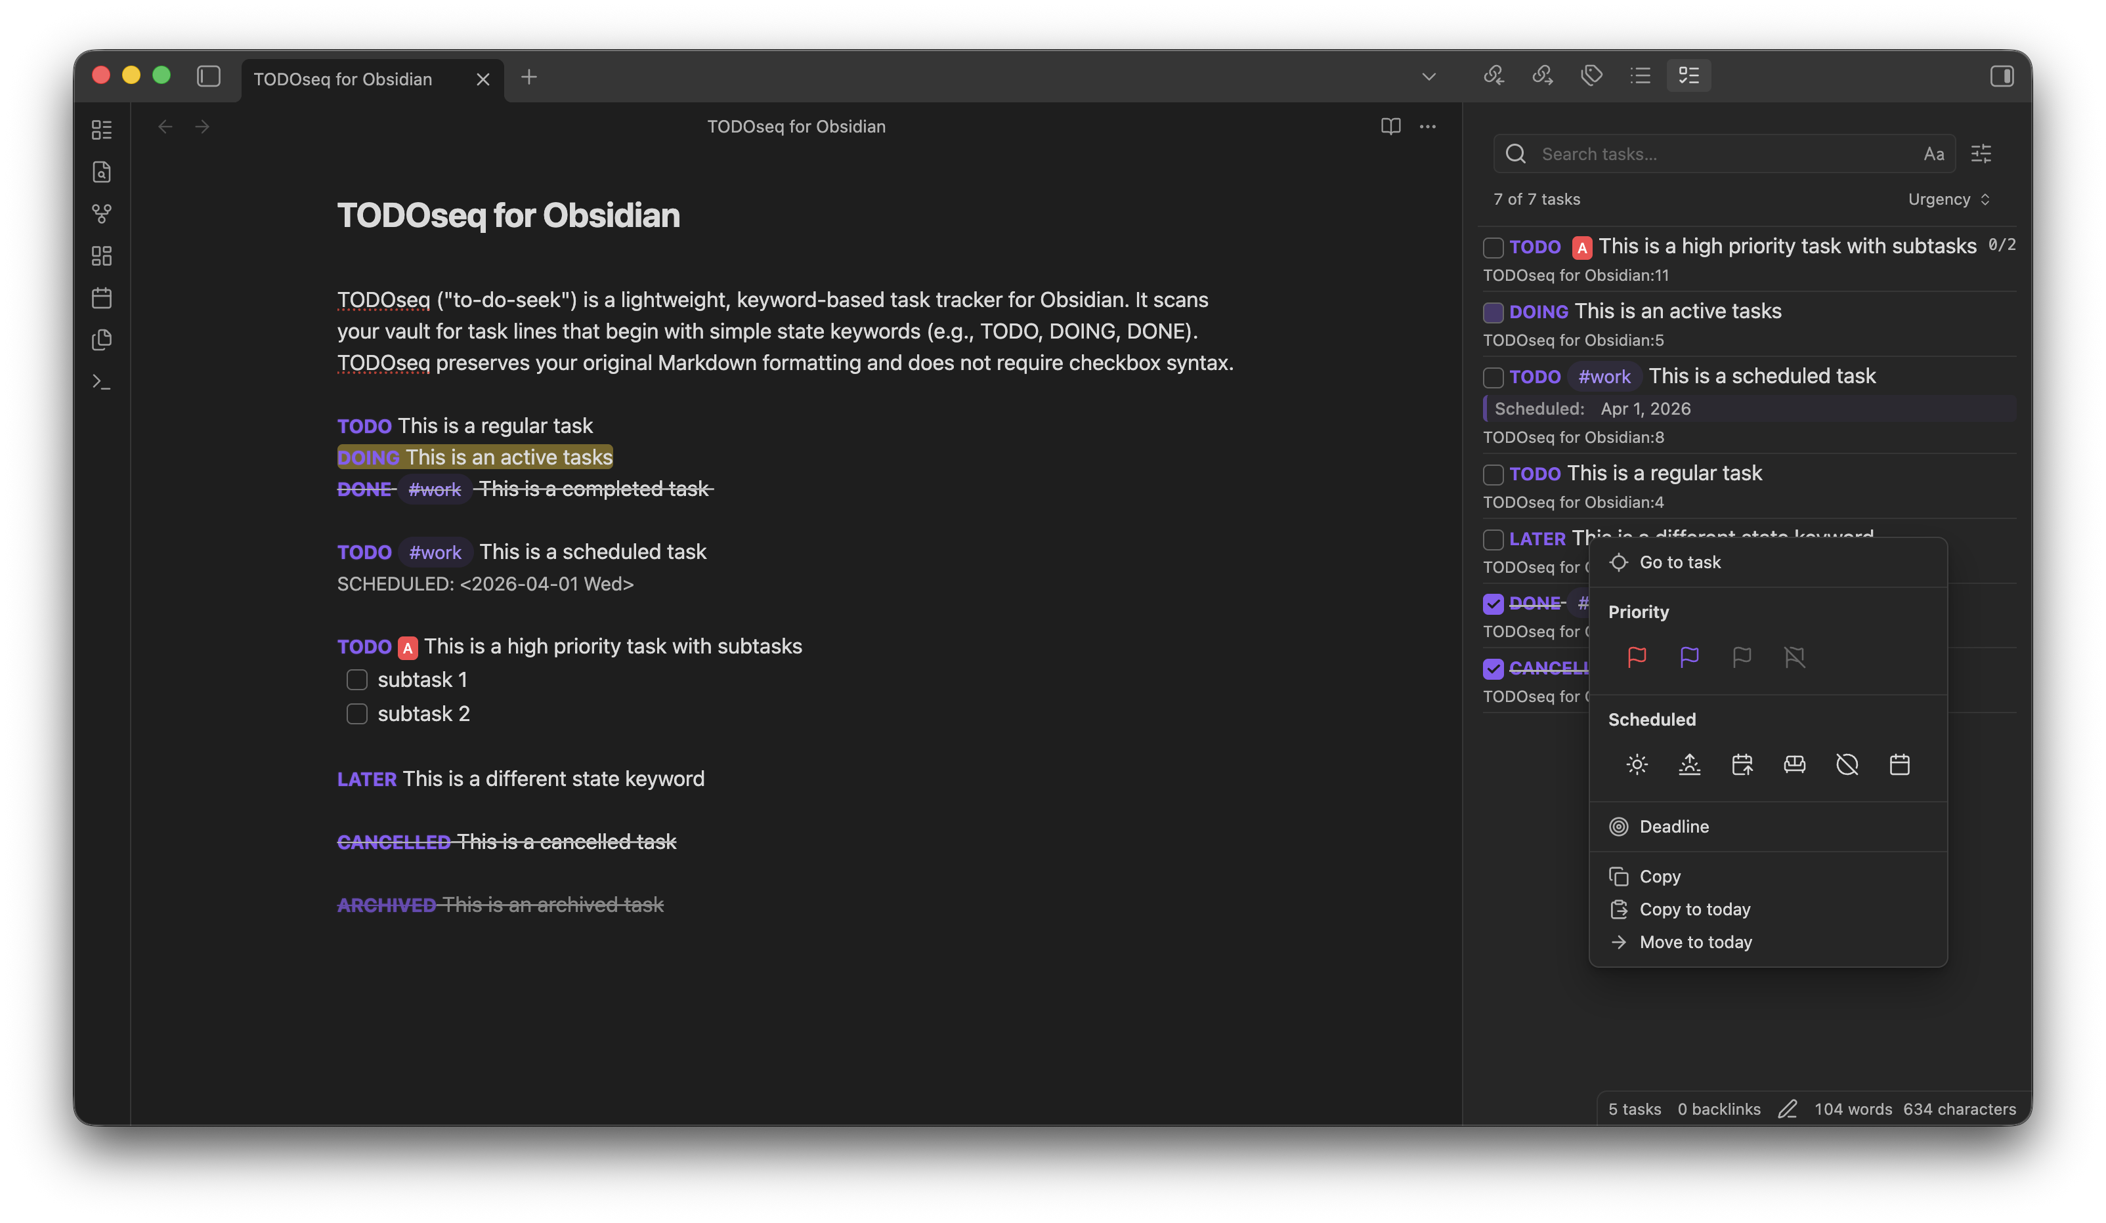This screenshot has height=1223, width=2106.
Task: Open the outline list icon in header
Action: [x=1640, y=76]
